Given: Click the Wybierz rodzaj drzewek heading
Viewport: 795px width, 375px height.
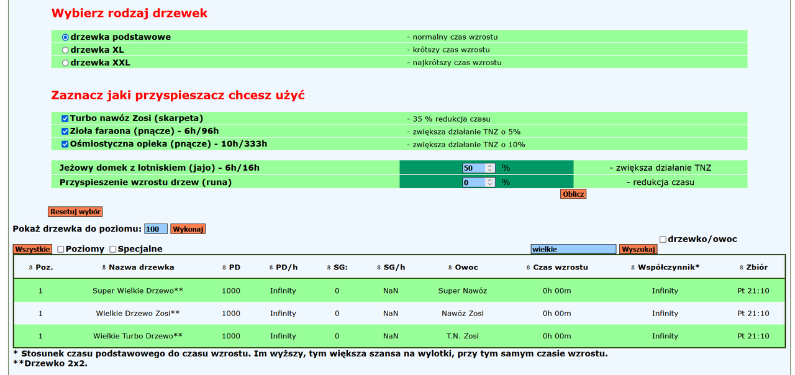Looking at the screenshot, I should click(129, 13).
